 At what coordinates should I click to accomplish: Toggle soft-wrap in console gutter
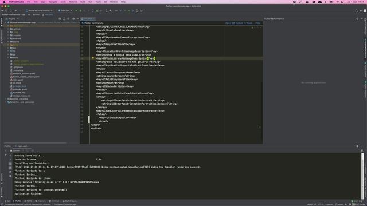point(10,164)
